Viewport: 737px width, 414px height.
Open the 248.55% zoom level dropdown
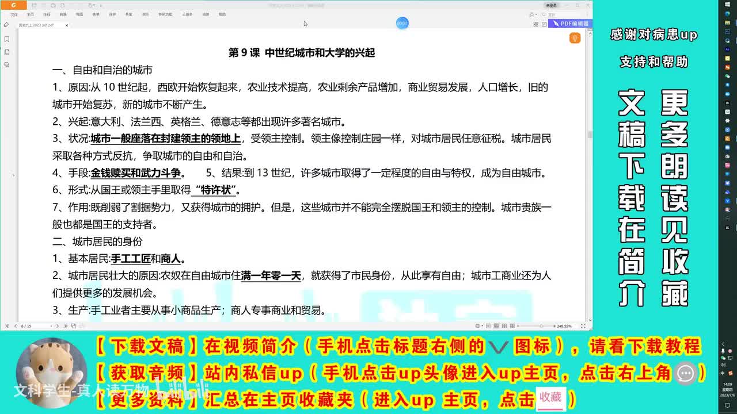pos(564,326)
